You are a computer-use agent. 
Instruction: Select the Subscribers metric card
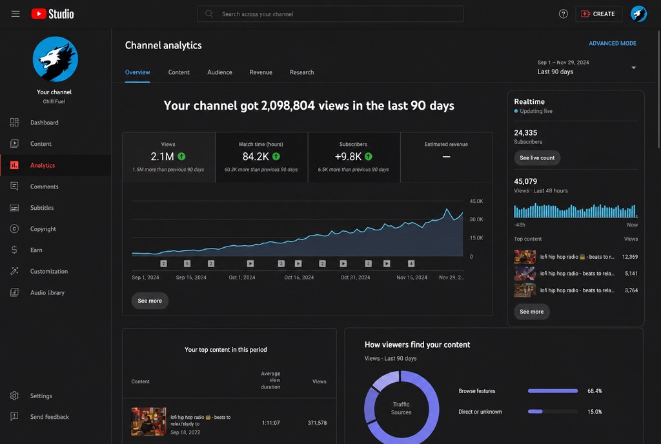pyautogui.click(x=354, y=157)
